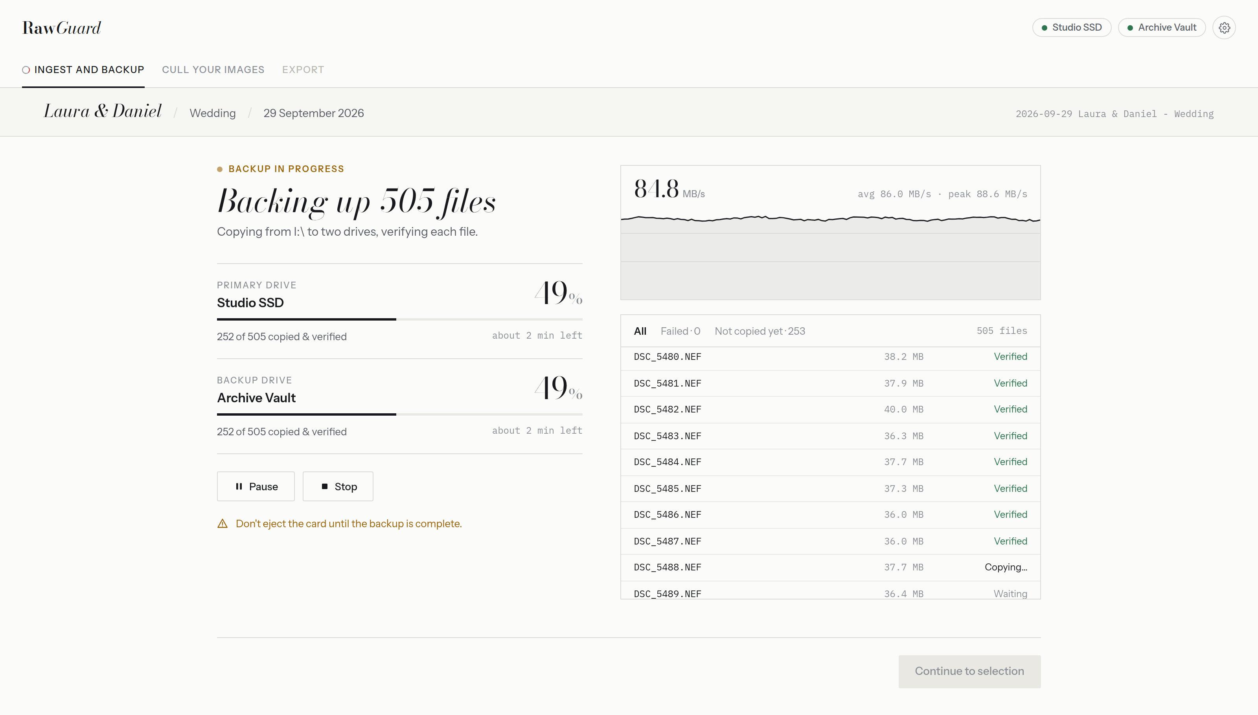Click the Studio SSD status pill
Image resolution: width=1258 pixels, height=715 pixels.
(x=1071, y=27)
